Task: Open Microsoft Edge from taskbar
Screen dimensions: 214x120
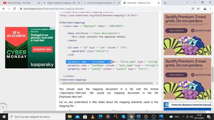Action: [100, 117]
